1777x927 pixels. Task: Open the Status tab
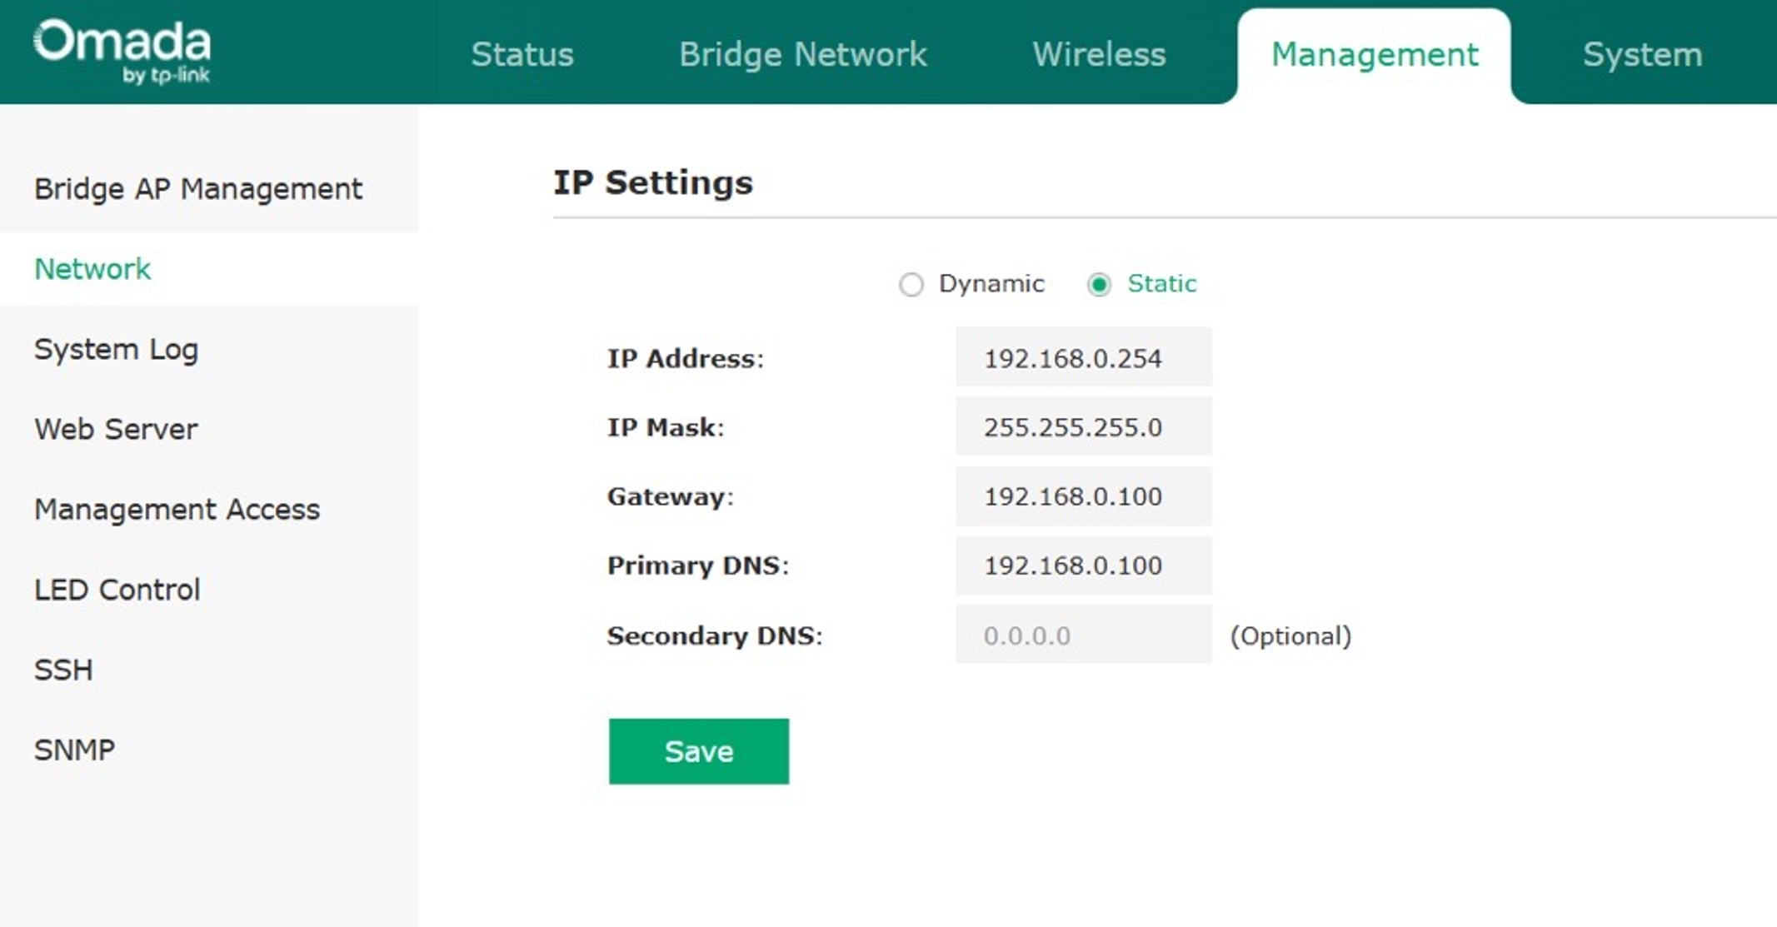pyautogui.click(x=522, y=54)
